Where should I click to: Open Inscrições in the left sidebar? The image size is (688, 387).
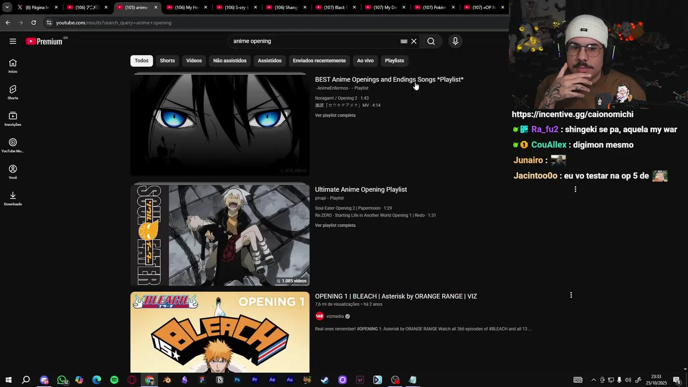click(13, 119)
